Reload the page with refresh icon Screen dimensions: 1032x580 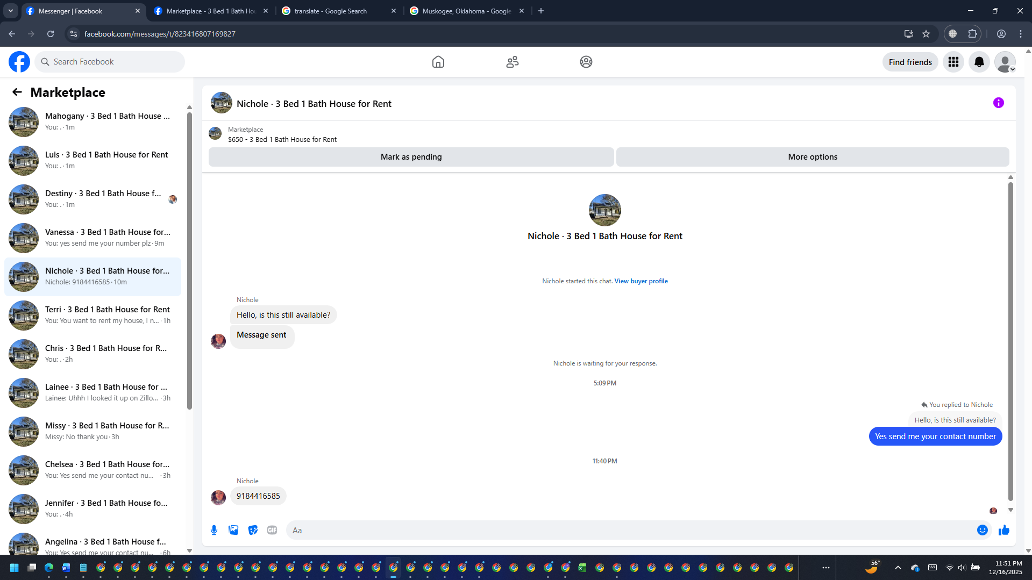tap(51, 34)
